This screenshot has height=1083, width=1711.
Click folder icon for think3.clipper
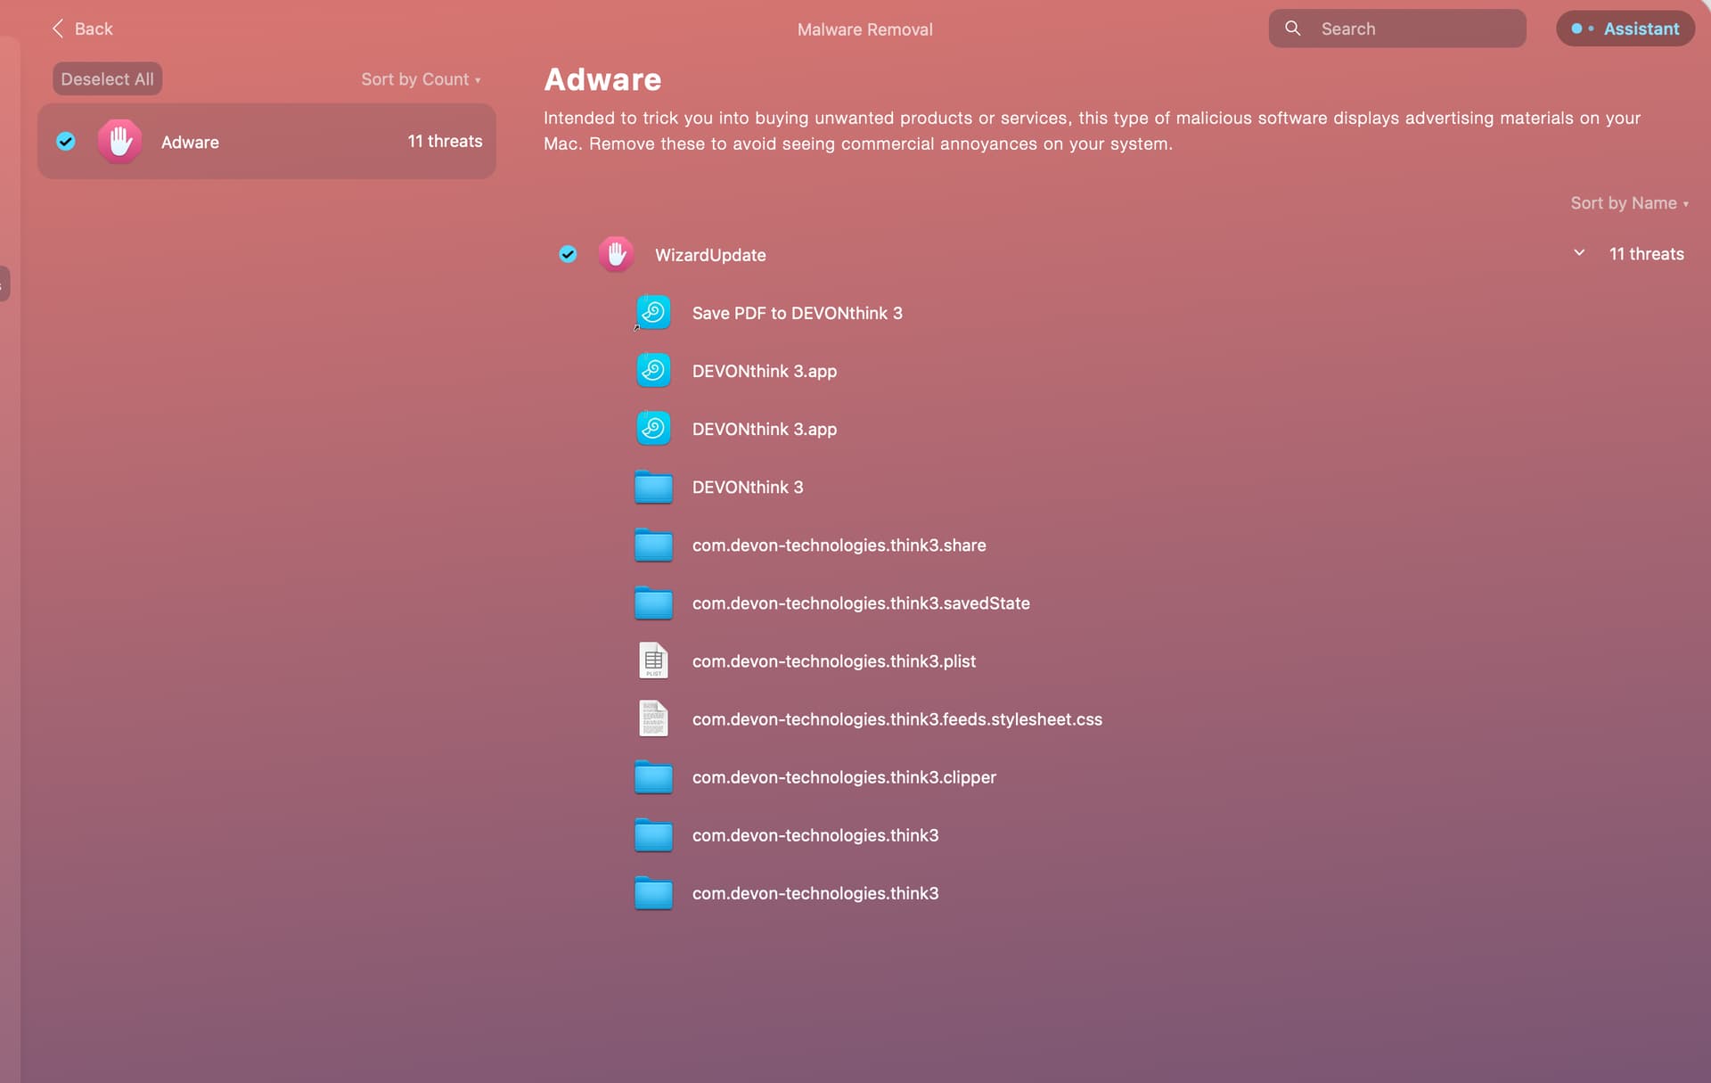tap(653, 776)
